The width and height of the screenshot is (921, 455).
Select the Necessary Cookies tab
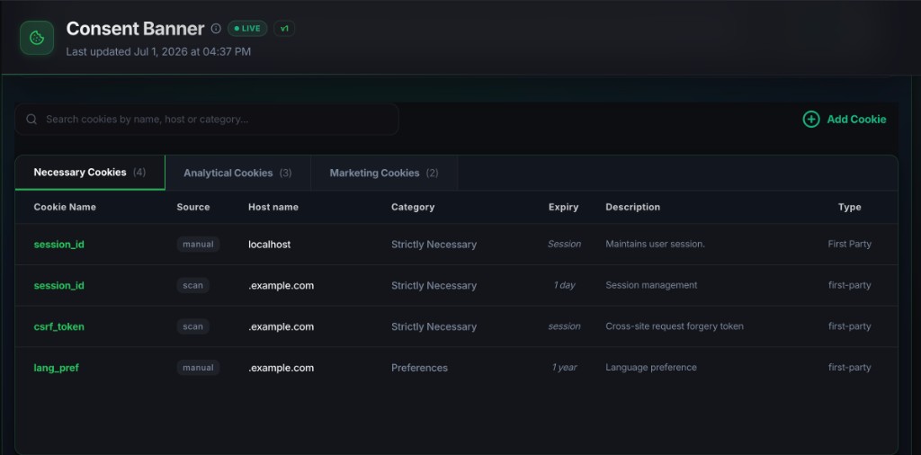coord(90,173)
